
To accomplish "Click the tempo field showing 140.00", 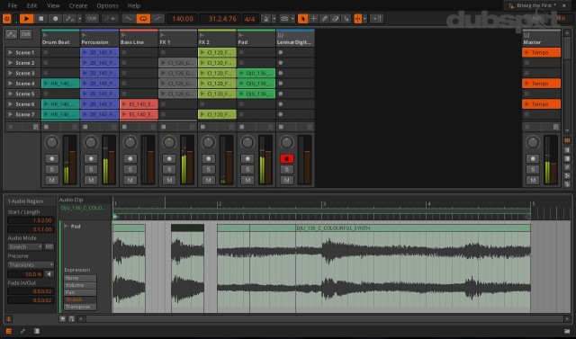I will point(183,18).
